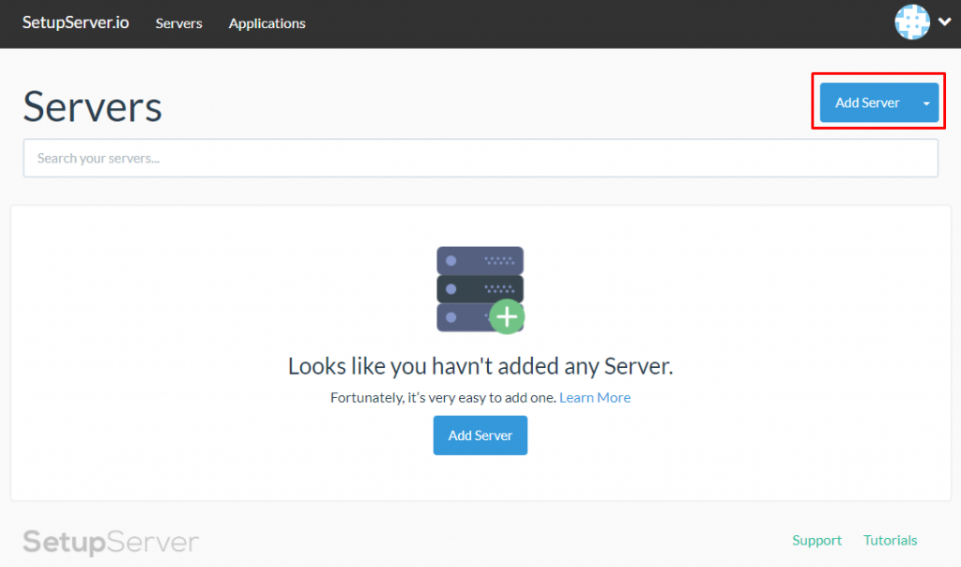961x567 pixels.
Task: Open the Support link in the footer
Action: [x=816, y=540]
